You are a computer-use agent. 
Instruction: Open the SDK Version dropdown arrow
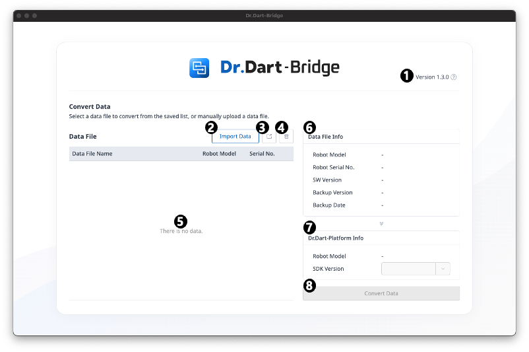coord(443,269)
